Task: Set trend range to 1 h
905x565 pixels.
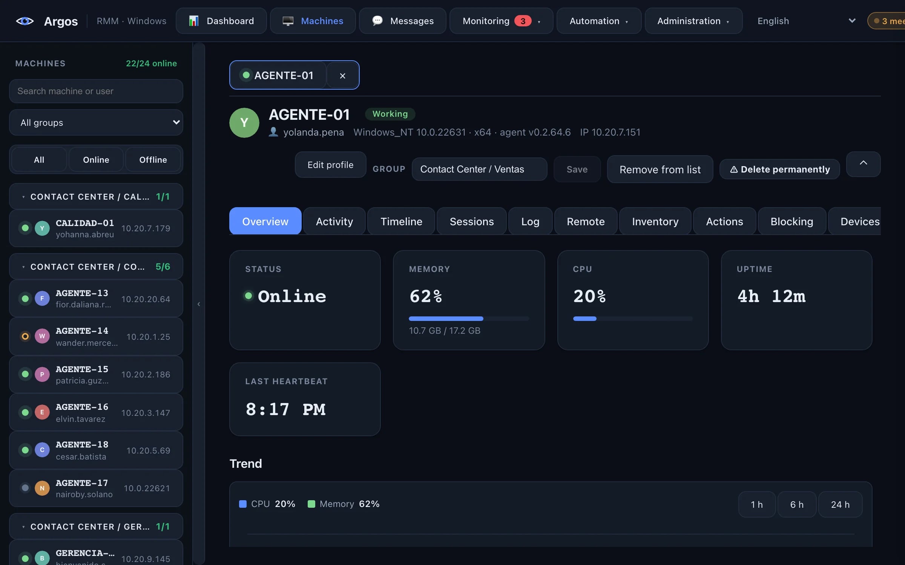Action: point(757,504)
